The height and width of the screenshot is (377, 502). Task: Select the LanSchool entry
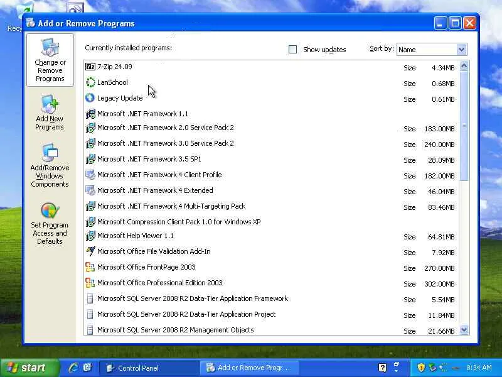[272, 82]
